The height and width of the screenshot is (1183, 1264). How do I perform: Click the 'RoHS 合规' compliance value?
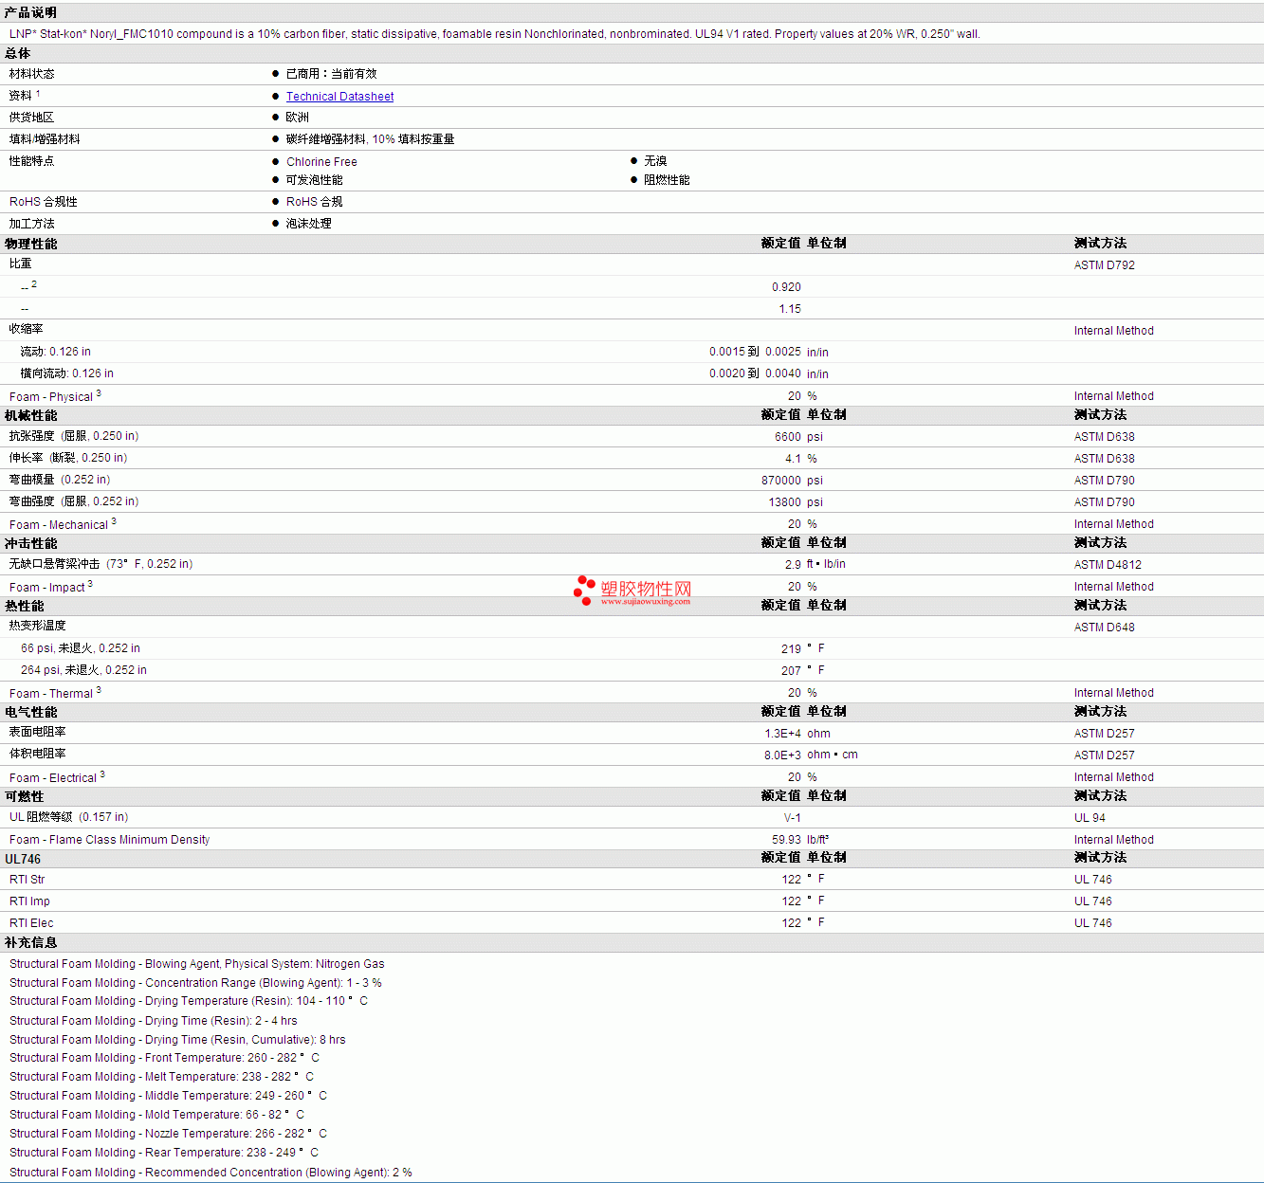click(x=315, y=202)
